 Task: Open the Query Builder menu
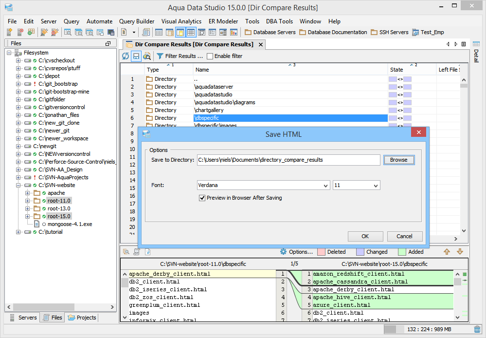(x=137, y=21)
